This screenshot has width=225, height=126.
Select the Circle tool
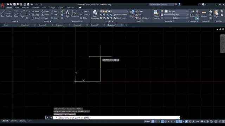tap(16, 14)
